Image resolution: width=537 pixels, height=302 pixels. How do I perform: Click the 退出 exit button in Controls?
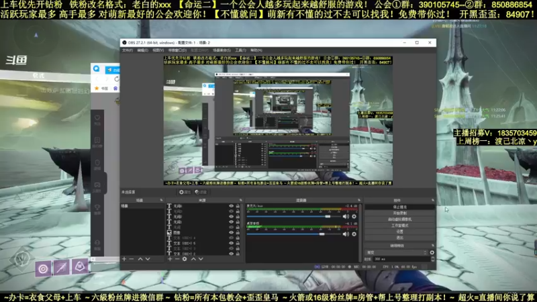click(x=399, y=238)
